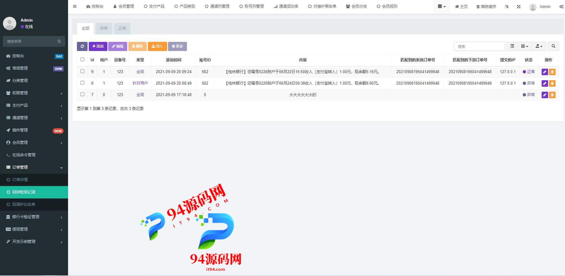Delete record 9 with the trash icon

click(552, 72)
